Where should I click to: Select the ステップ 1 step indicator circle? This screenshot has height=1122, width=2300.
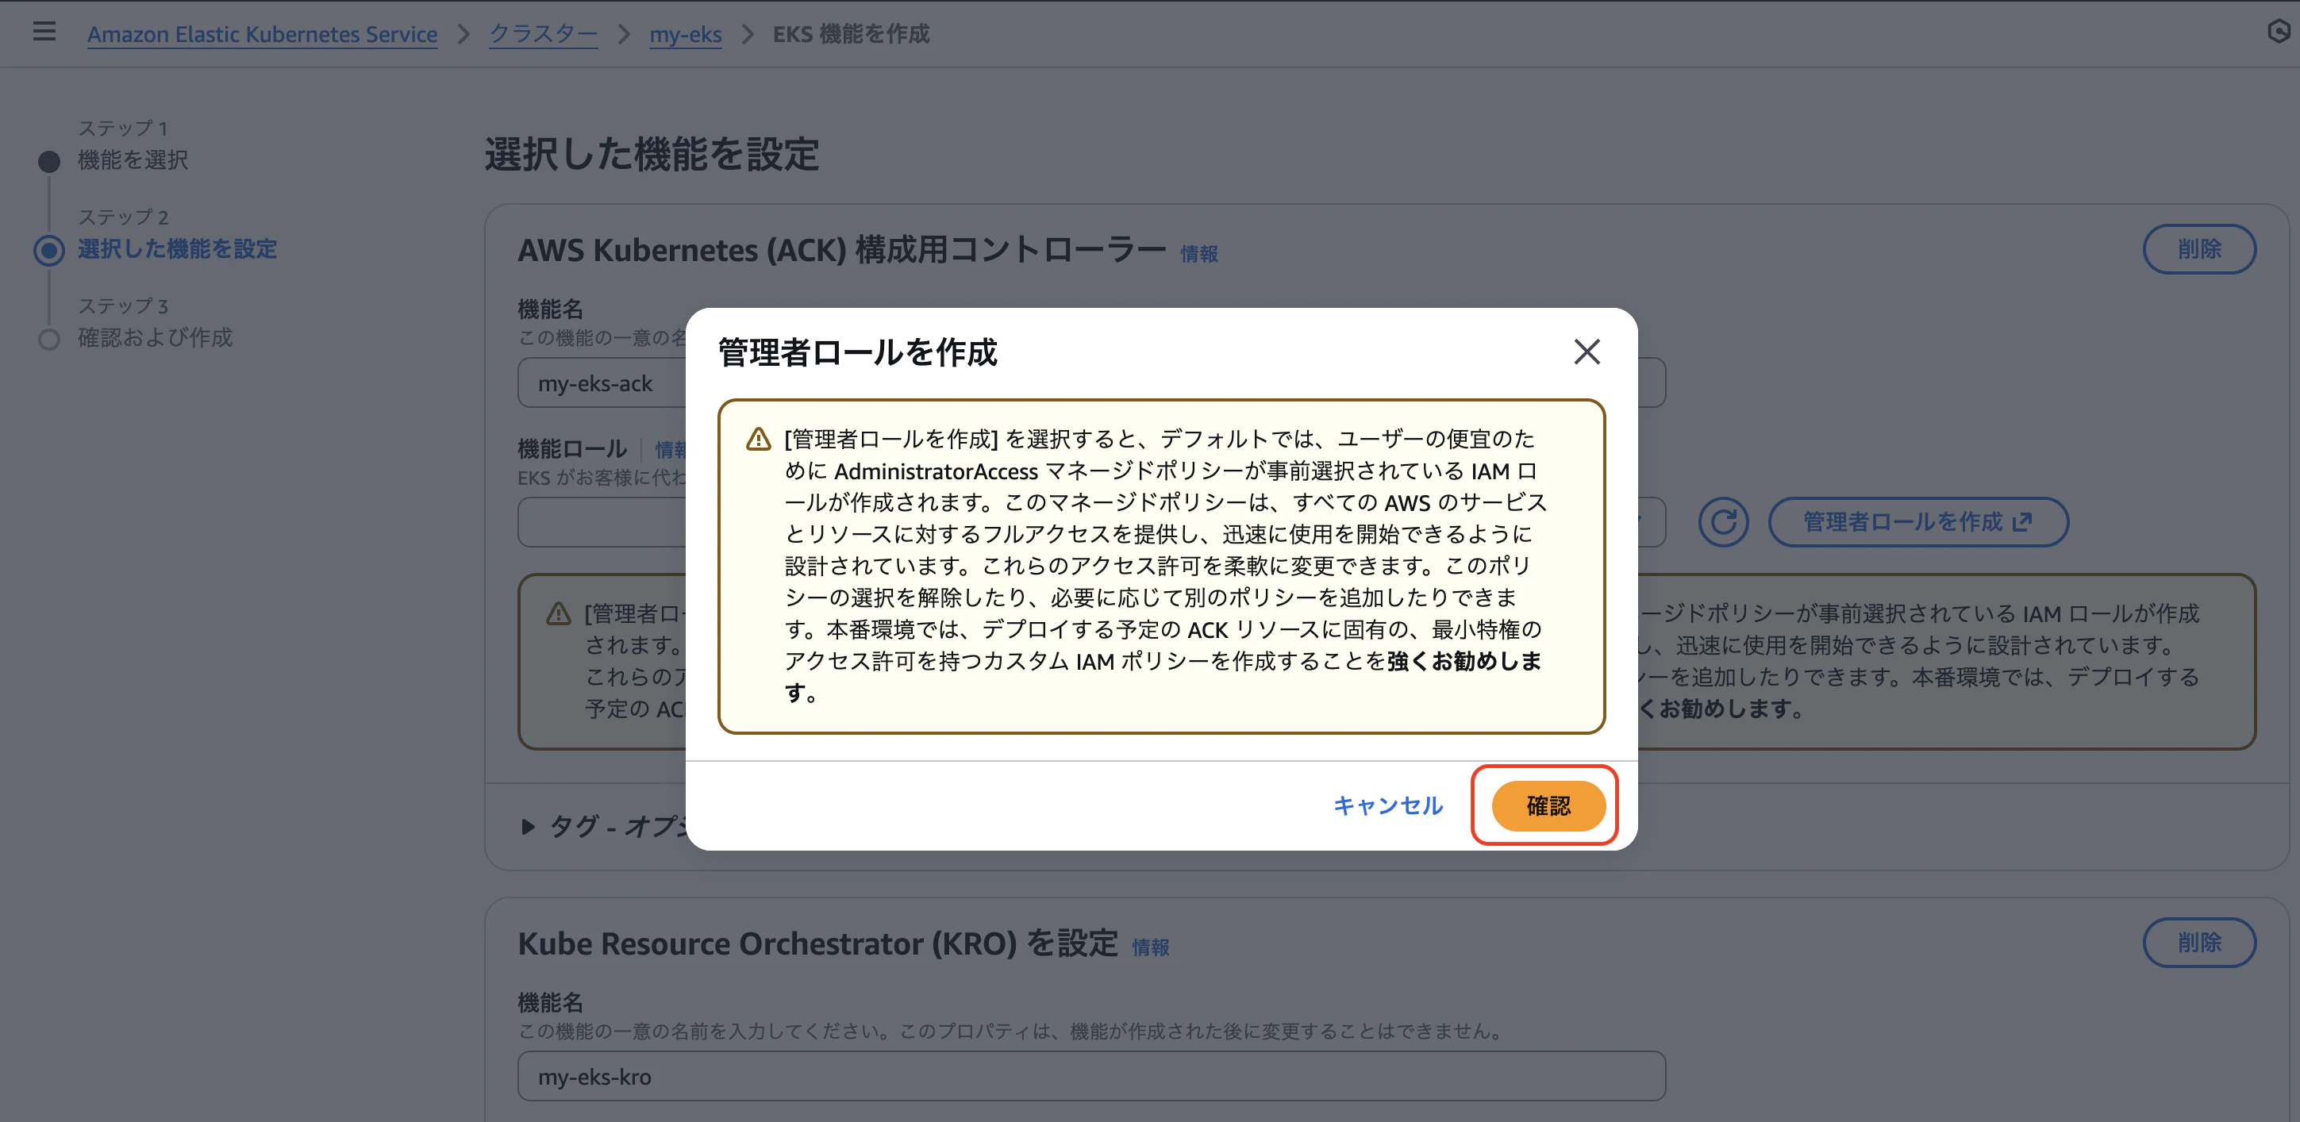tap(49, 160)
